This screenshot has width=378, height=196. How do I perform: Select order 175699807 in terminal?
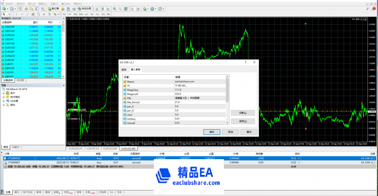pos(189,163)
